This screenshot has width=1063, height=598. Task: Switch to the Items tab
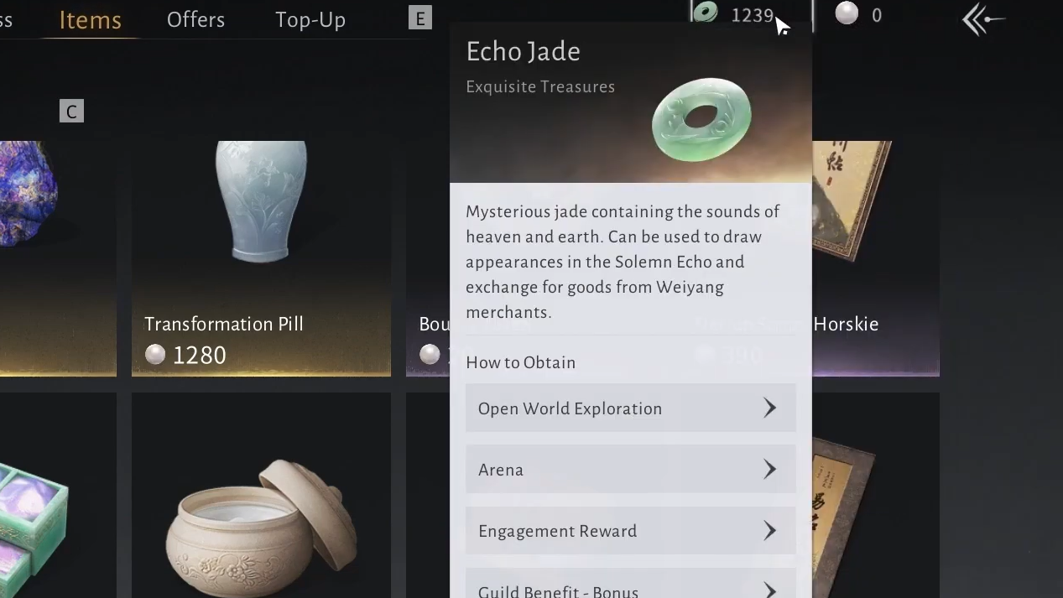click(x=91, y=19)
